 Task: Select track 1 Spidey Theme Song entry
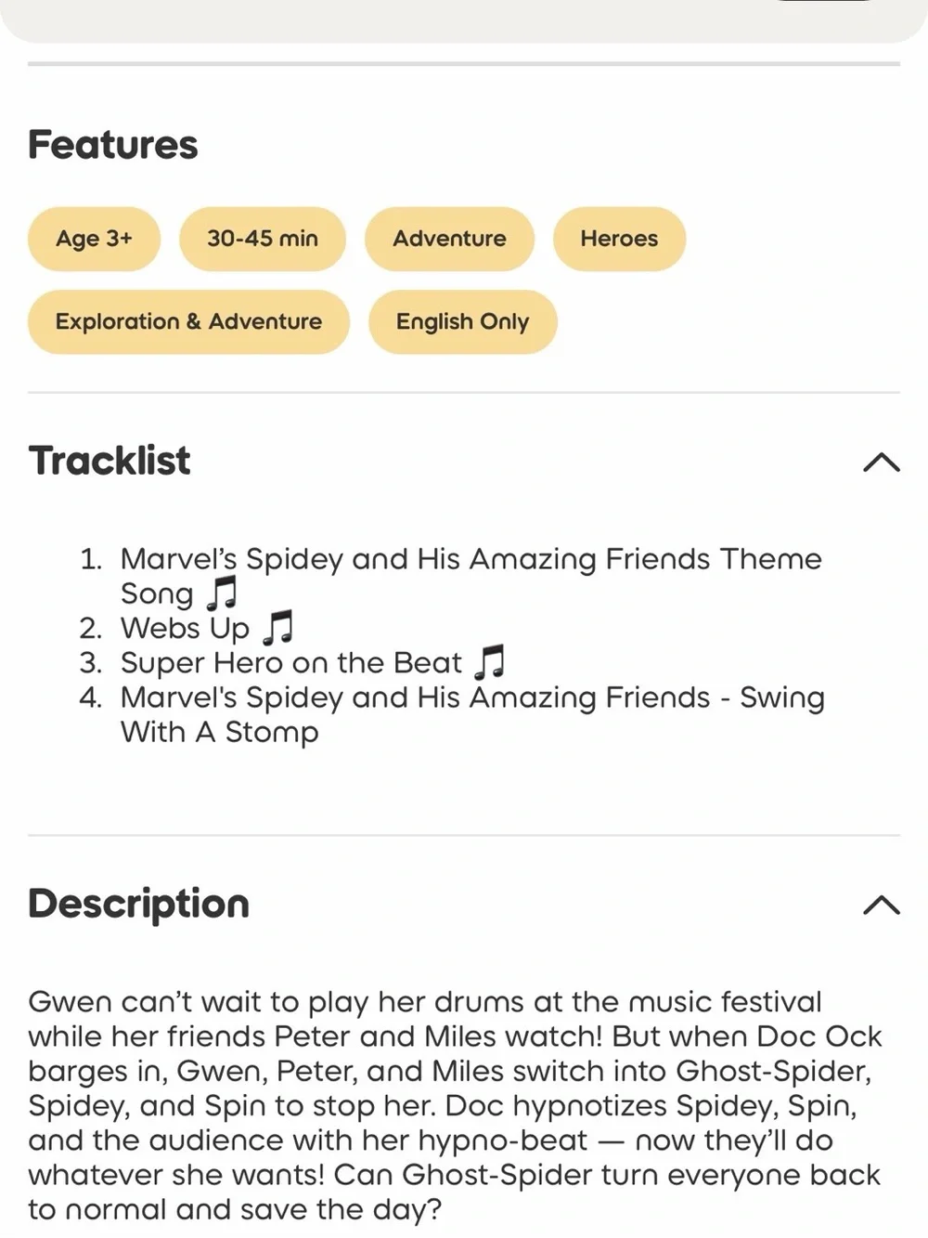pos(452,576)
